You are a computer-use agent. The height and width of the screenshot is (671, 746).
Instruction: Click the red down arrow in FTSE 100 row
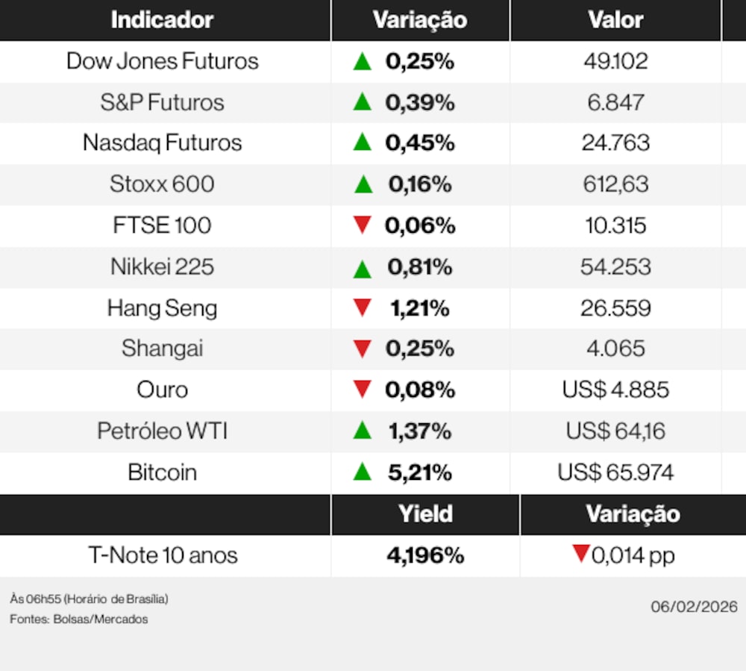[x=363, y=225]
